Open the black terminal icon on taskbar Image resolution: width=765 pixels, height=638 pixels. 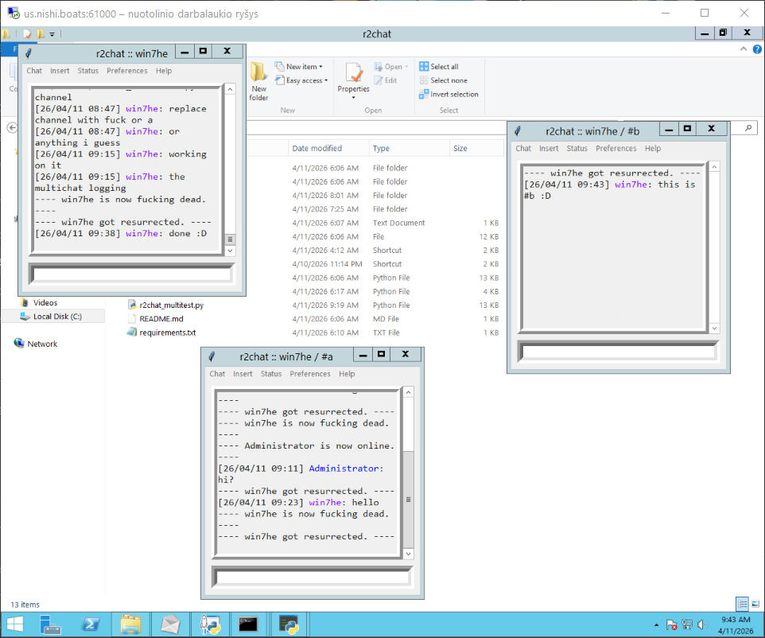coord(248,624)
